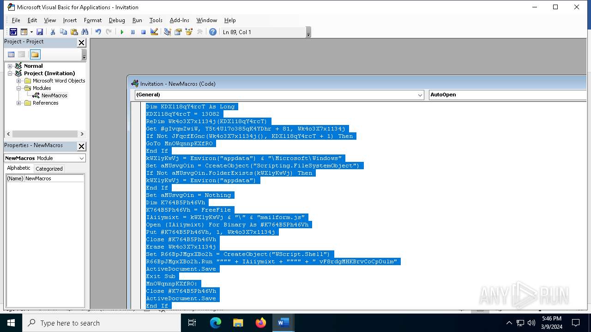
Task: Click View Object in Project panel
Action: point(22,54)
